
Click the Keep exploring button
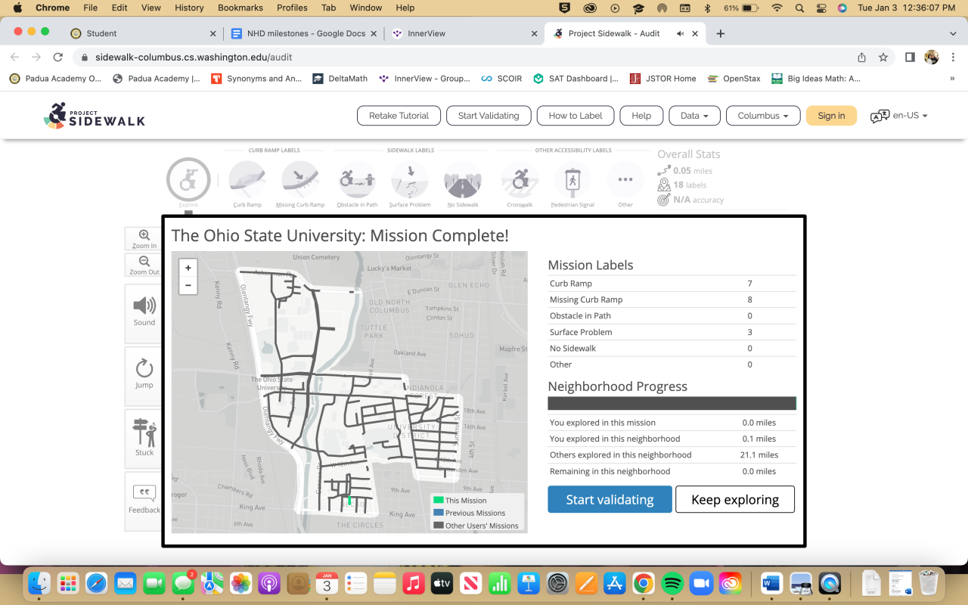pos(735,499)
